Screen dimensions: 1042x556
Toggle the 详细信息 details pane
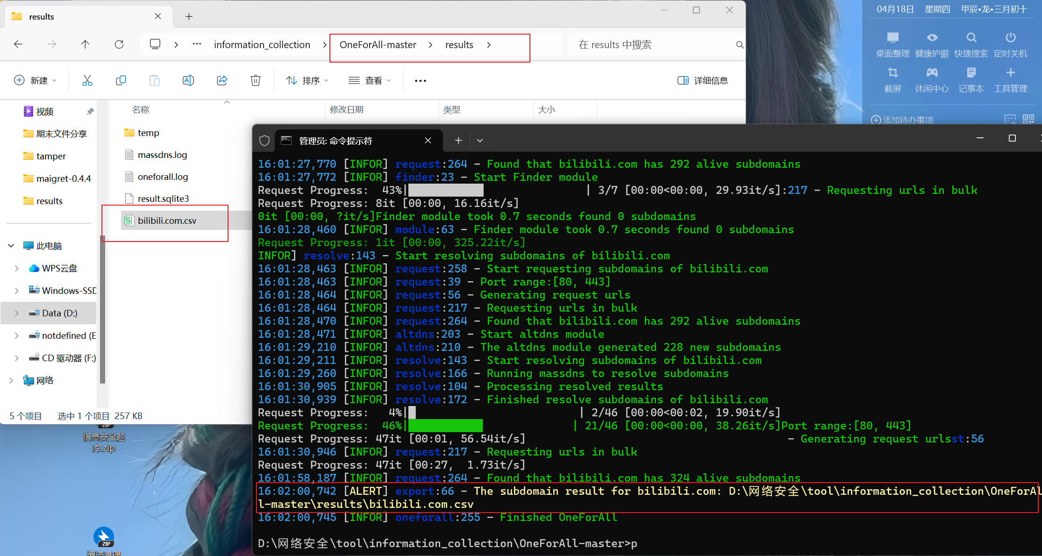(x=703, y=80)
